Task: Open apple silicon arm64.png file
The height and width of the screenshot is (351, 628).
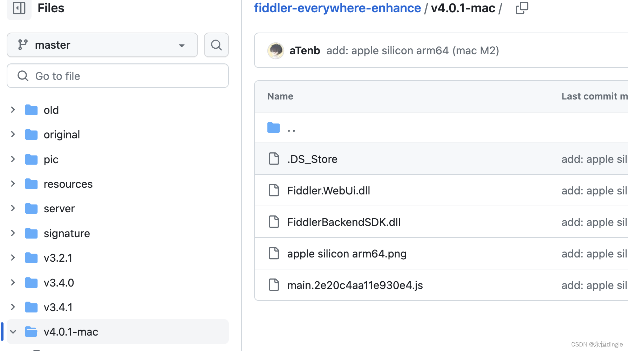Action: (x=347, y=254)
